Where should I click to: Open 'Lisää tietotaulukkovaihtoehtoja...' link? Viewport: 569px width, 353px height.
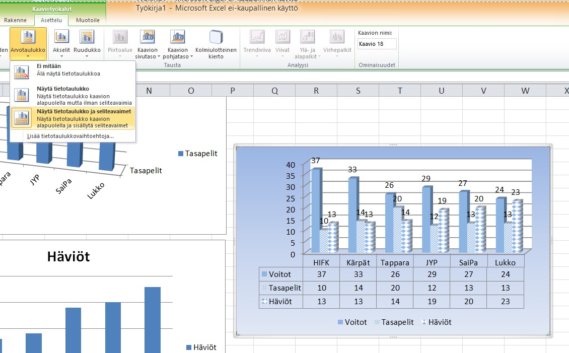coord(70,136)
